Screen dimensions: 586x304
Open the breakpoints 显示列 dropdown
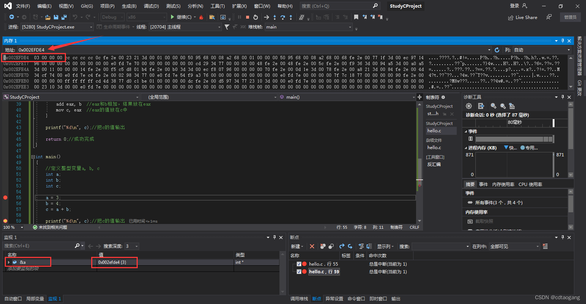pos(385,246)
